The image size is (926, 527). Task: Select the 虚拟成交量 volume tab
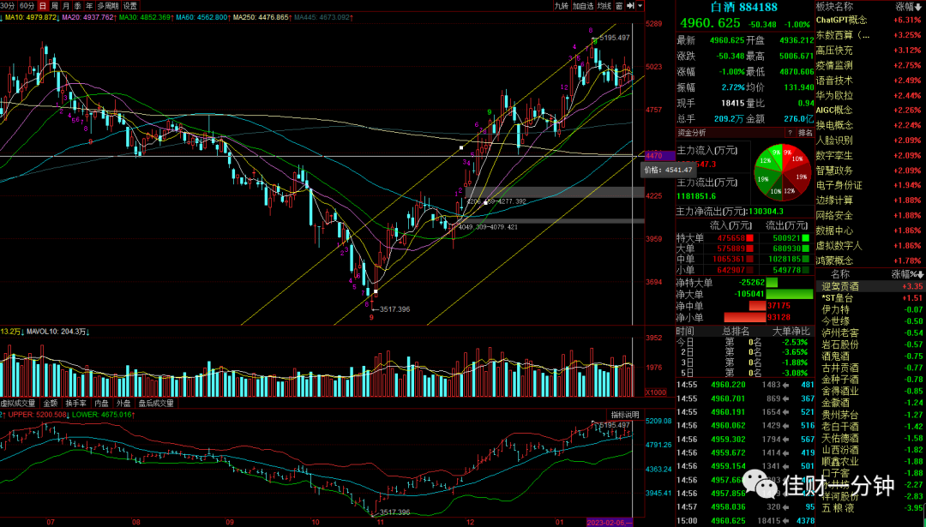pyautogui.click(x=20, y=403)
